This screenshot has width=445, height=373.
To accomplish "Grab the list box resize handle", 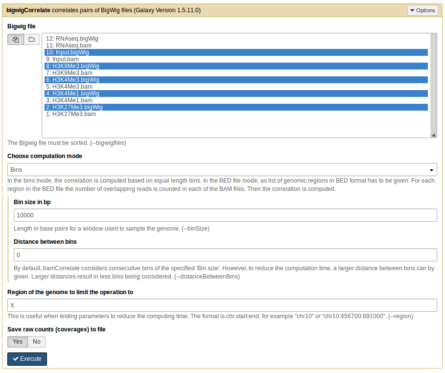I will 433,135.
